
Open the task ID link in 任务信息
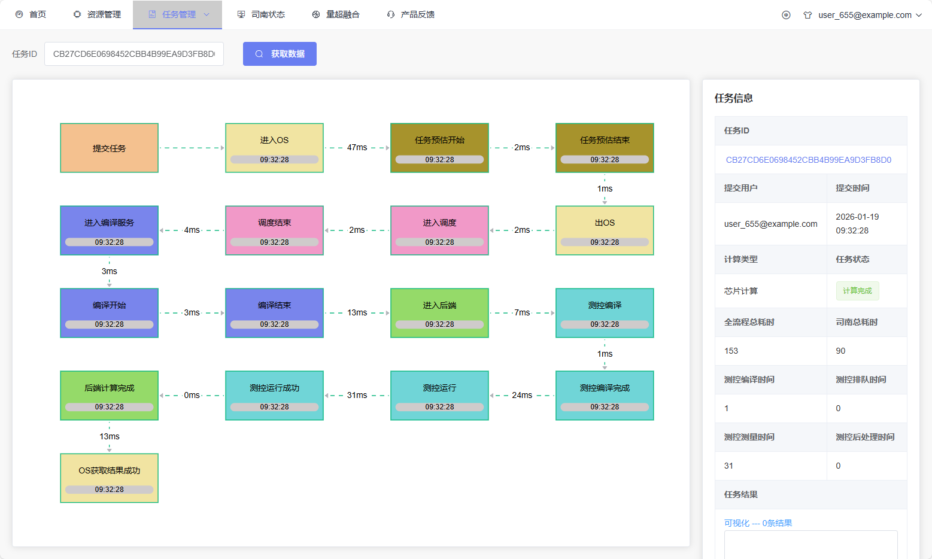(808, 160)
